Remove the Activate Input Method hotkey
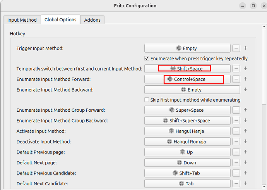This screenshot has height=190, width=267. click(236, 131)
